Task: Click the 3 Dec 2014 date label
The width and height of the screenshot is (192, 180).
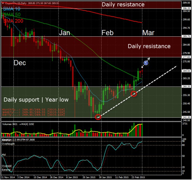Action: 23,177
